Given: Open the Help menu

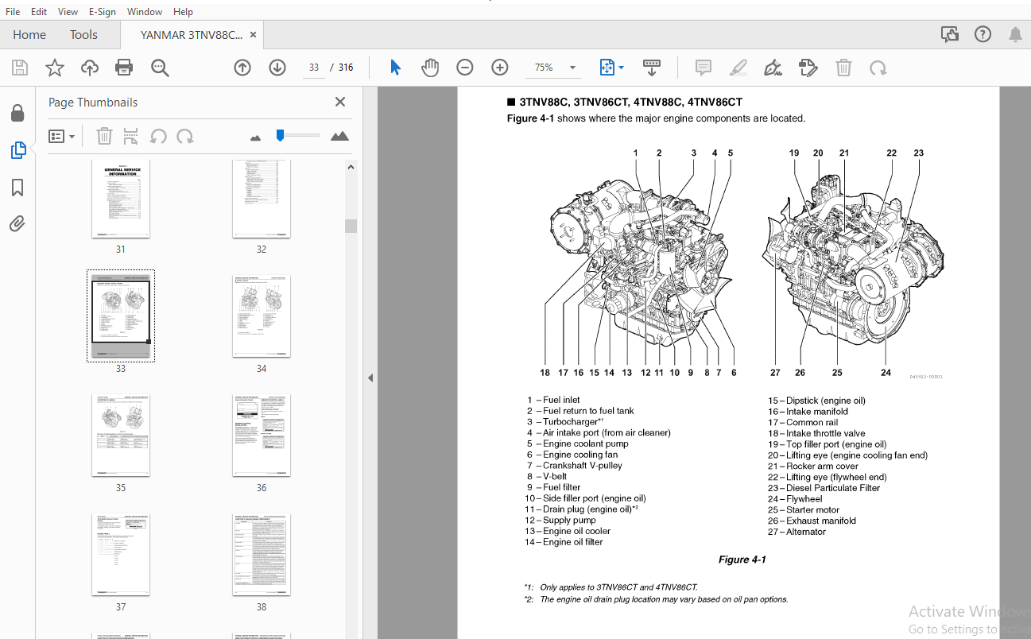Looking at the screenshot, I should (183, 12).
